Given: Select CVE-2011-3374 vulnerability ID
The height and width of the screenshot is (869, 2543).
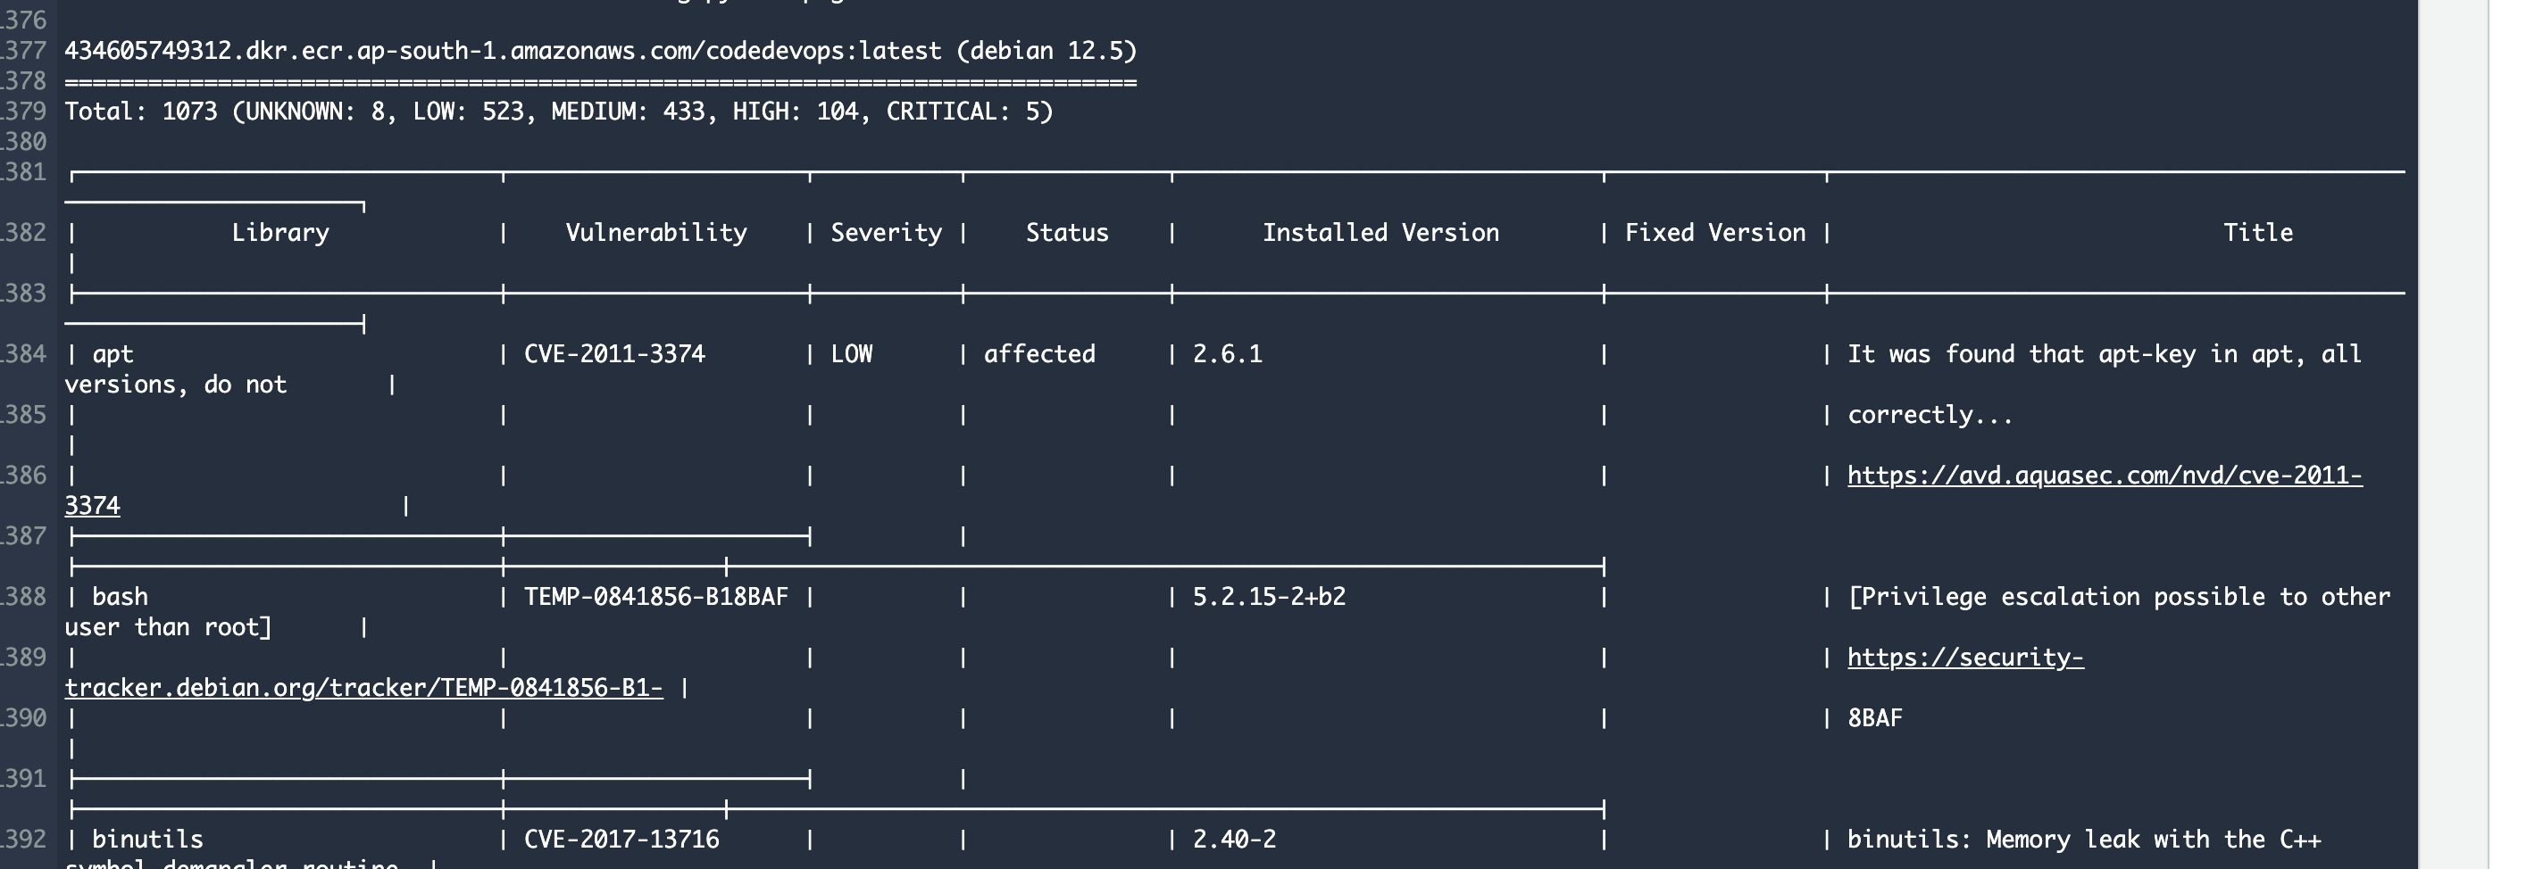Looking at the screenshot, I should click(614, 354).
